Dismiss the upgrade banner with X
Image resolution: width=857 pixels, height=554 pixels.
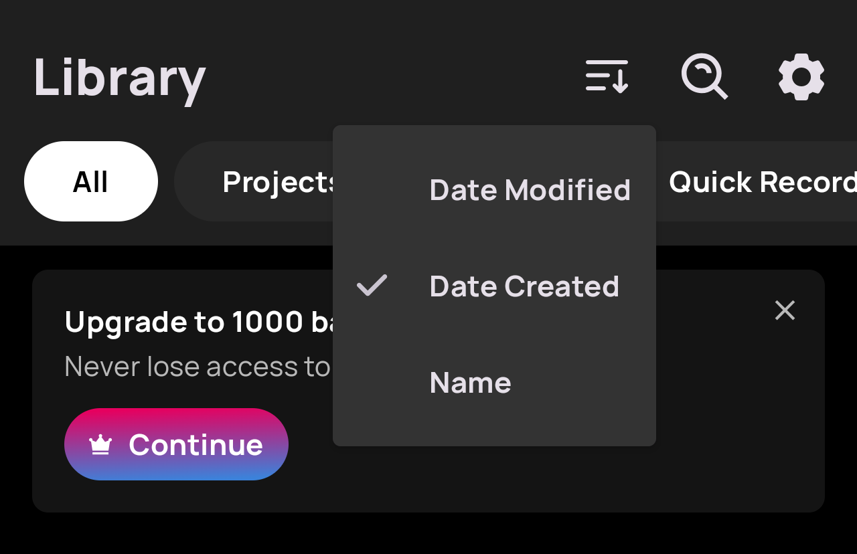pyautogui.click(x=785, y=310)
